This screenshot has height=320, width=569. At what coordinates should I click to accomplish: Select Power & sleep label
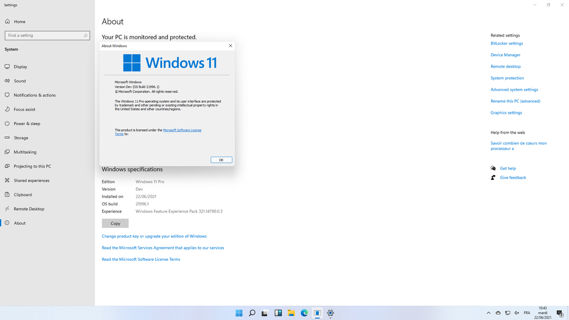click(x=27, y=124)
